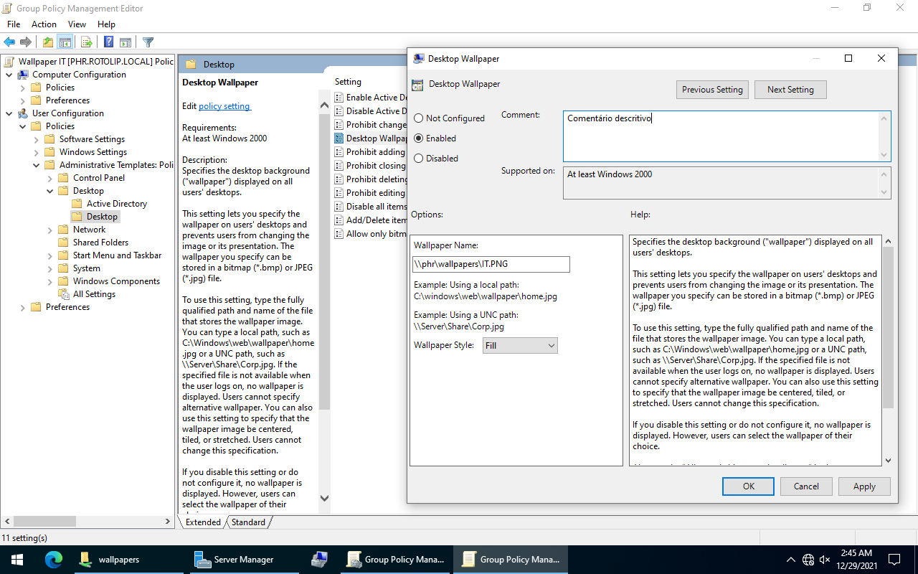Image resolution: width=918 pixels, height=574 pixels.
Task: Toggle Show/Hide Console Tree icon
Action: click(x=65, y=42)
